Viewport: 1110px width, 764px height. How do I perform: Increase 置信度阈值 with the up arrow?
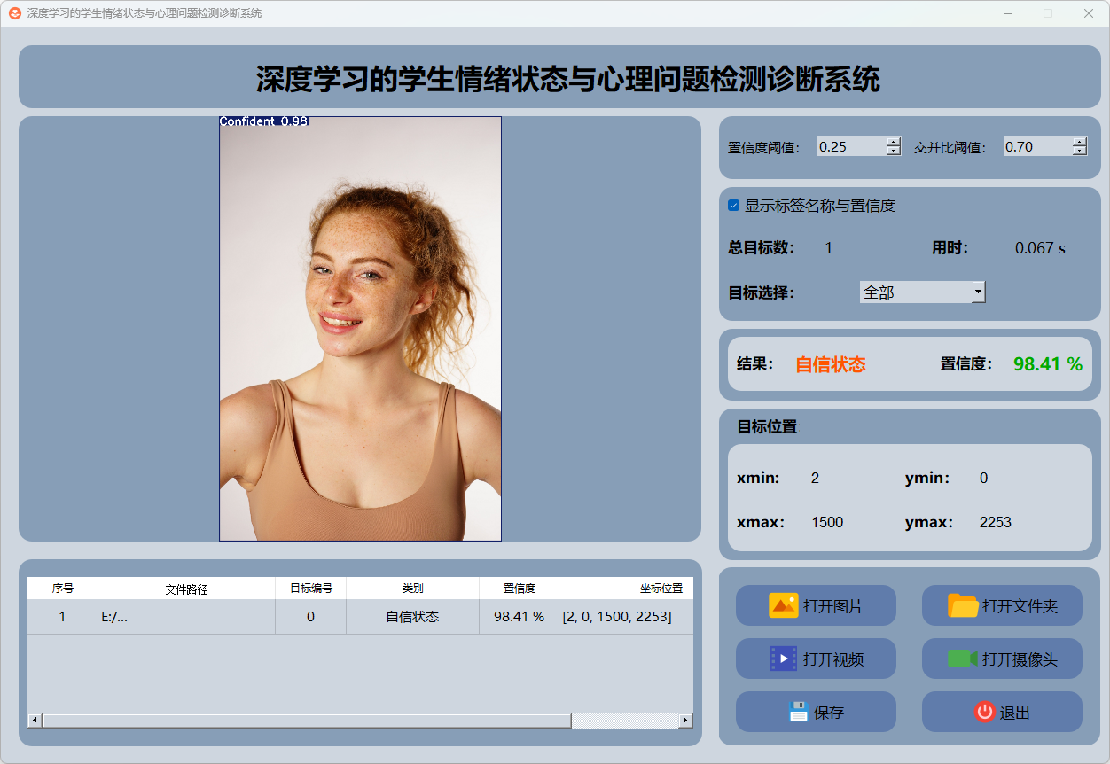pos(893,142)
